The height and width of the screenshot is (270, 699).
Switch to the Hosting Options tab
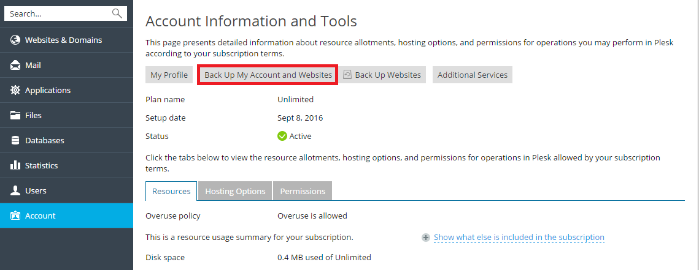[235, 191]
